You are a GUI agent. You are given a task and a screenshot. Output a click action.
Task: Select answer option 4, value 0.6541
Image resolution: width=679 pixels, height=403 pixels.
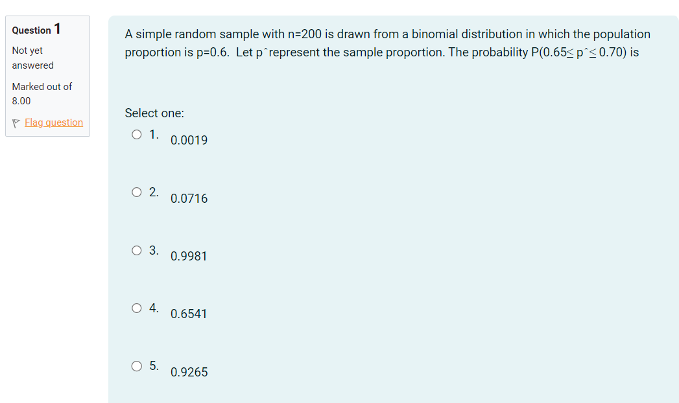click(136, 308)
